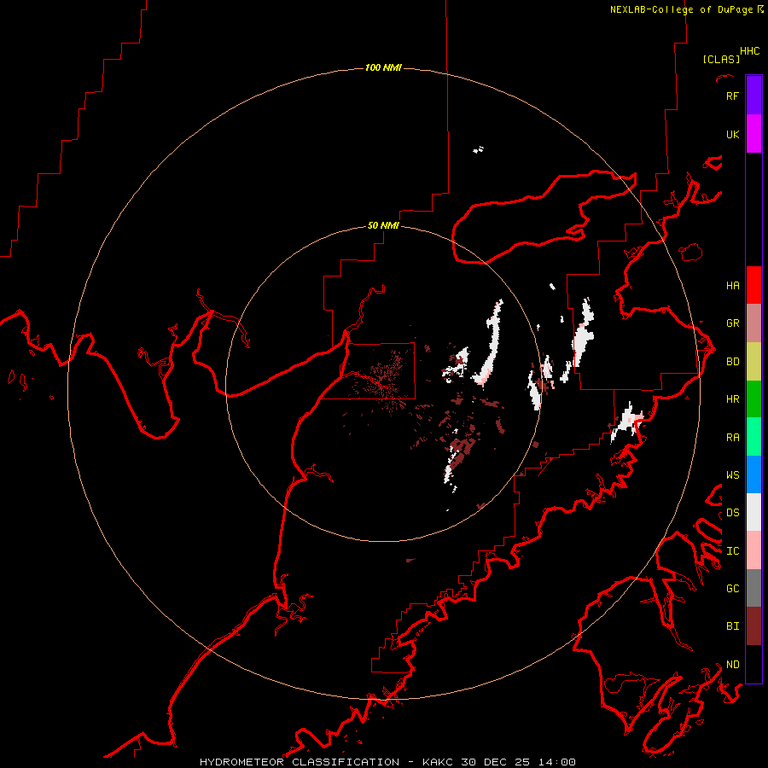Click the BD yellow legend swatch
Screen dimensions: 768x768
click(x=753, y=361)
